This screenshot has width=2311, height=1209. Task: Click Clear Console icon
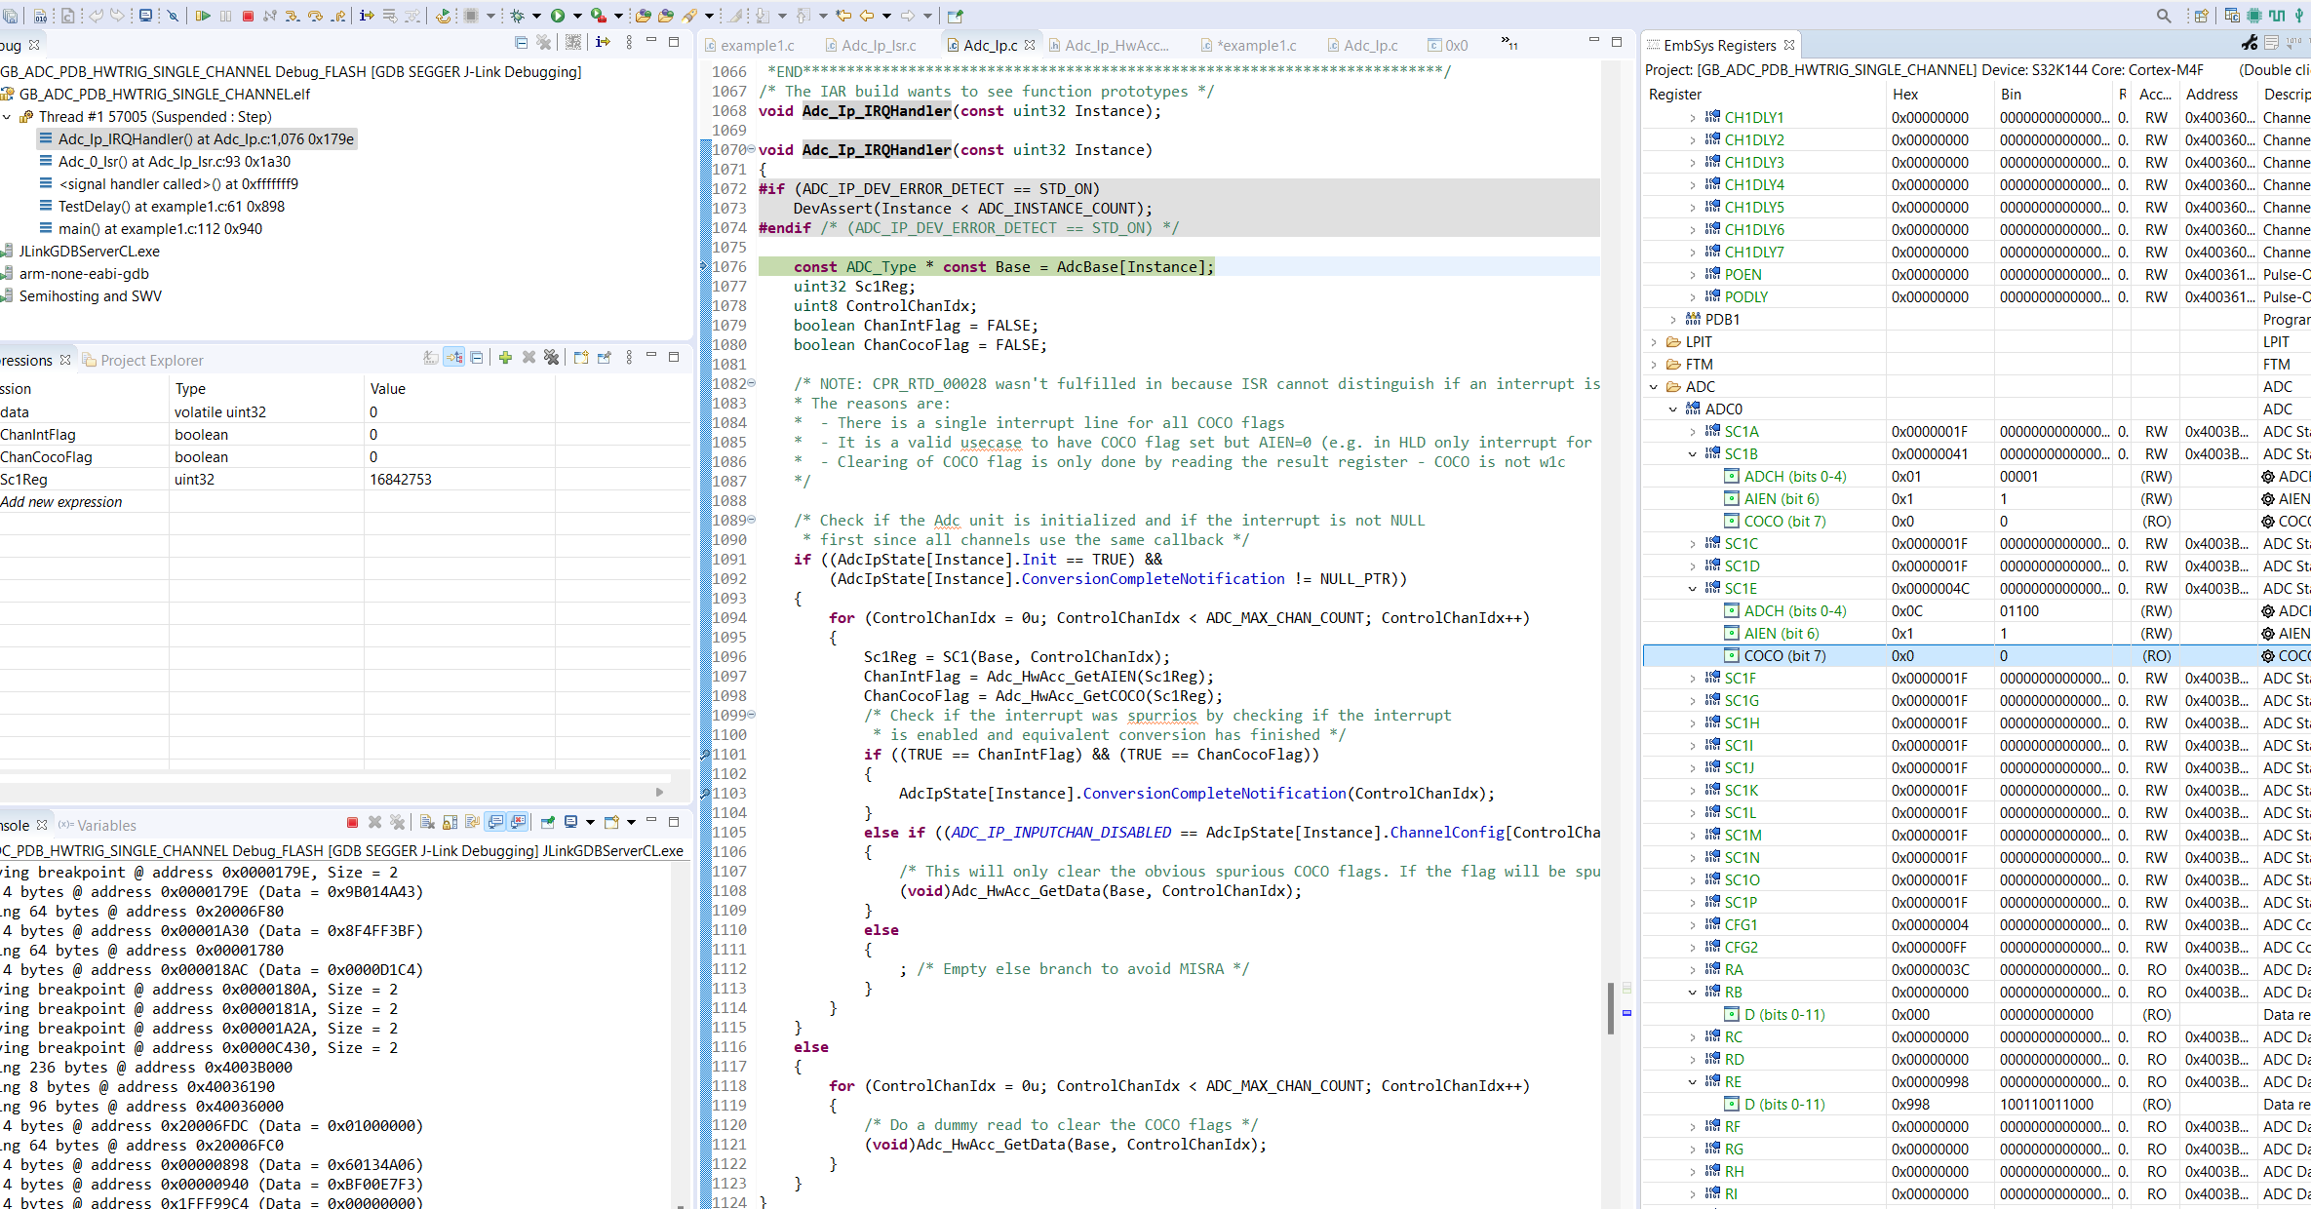pos(426,823)
